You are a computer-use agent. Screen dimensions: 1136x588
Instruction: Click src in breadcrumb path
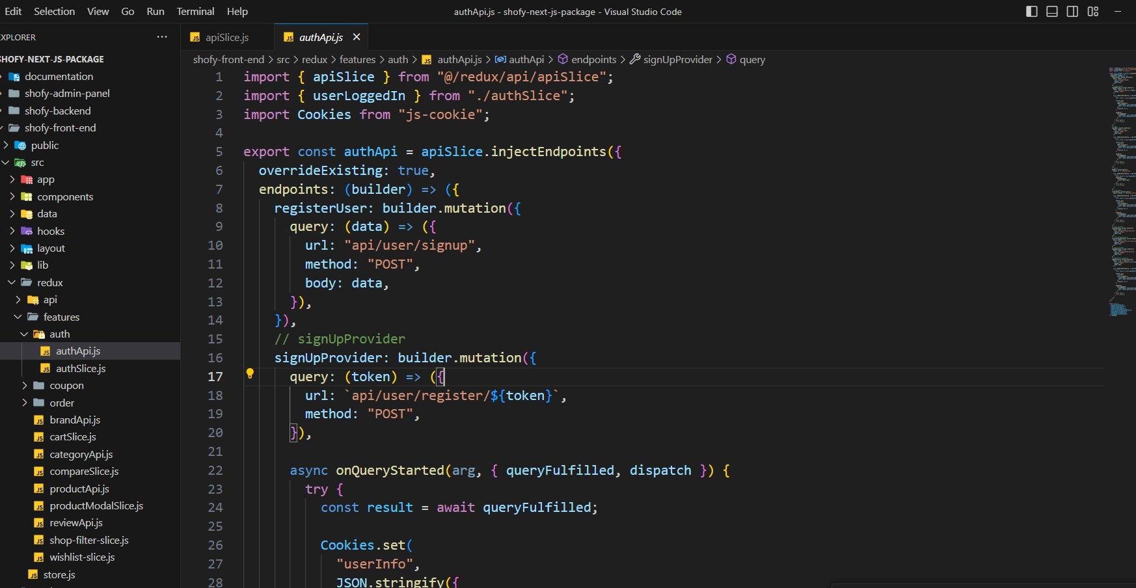click(x=283, y=59)
